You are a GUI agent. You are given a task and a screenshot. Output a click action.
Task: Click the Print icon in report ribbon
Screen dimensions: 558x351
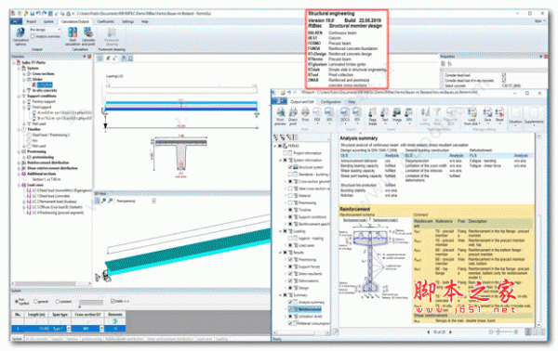tap(305, 115)
